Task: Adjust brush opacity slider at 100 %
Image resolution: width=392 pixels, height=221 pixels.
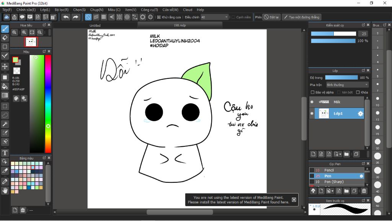Action: pyautogui.click(x=333, y=41)
